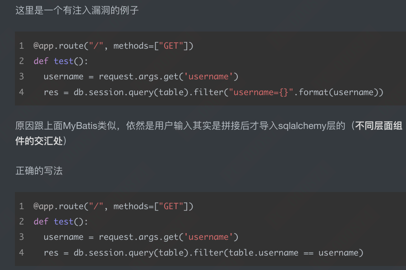406x270 pixels.
Task: Click line number 1 in the first code block
Action: pyautogui.click(x=21, y=46)
